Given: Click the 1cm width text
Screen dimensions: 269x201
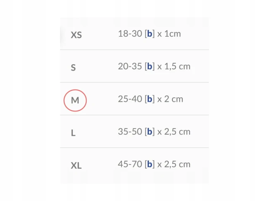Looking at the screenshot, I should point(173,34).
